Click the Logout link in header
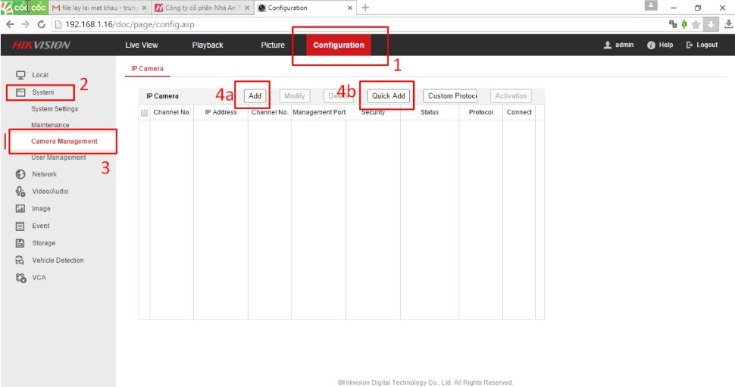Image resolution: width=735 pixels, height=387 pixels. click(x=702, y=45)
